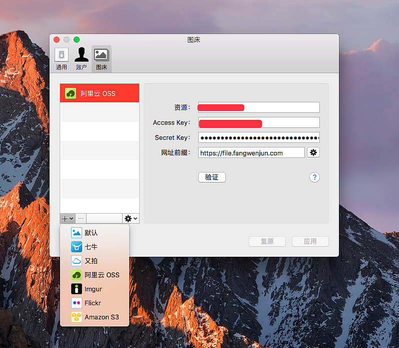The height and width of the screenshot is (348, 399).
Task: Choose 七牛 from the add-host menu
Action: pyautogui.click(x=92, y=247)
